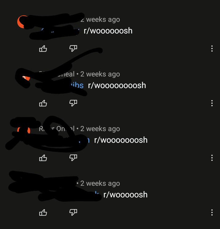Show options menu for the third comment
This screenshot has height=229, width=220.
[x=212, y=158]
